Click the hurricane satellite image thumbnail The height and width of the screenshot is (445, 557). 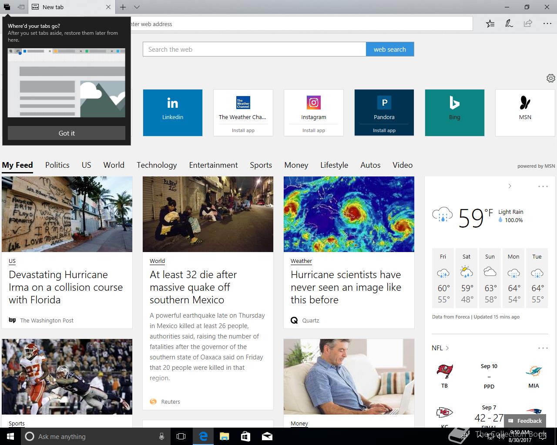(x=349, y=214)
